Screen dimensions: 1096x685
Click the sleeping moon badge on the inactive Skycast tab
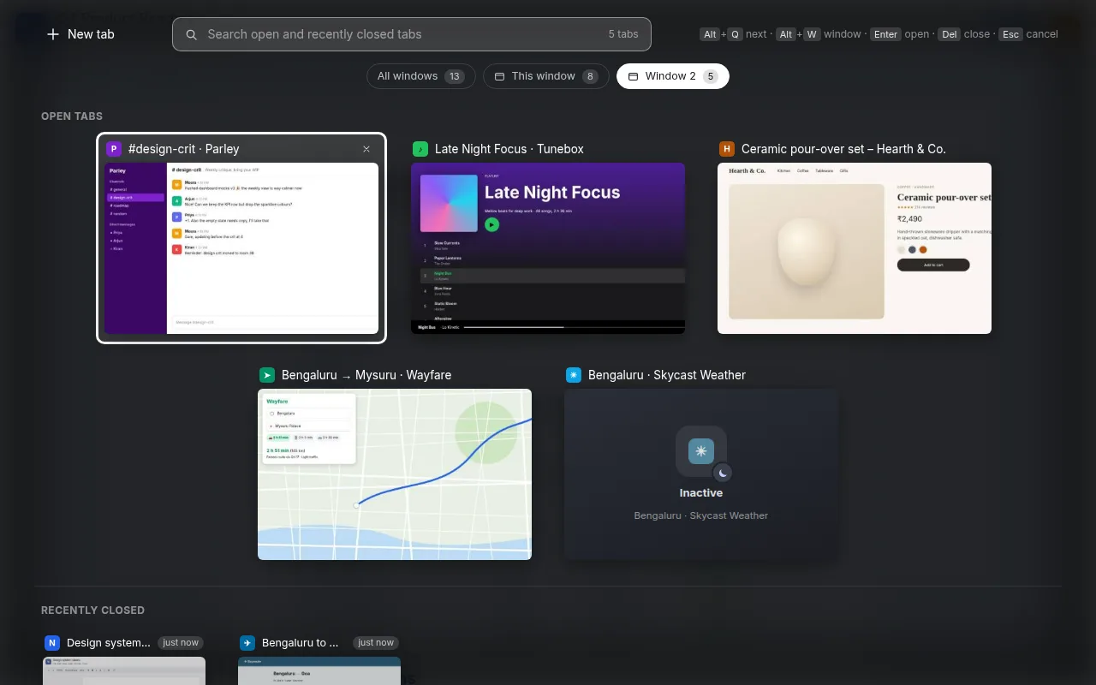click(723, 473)
